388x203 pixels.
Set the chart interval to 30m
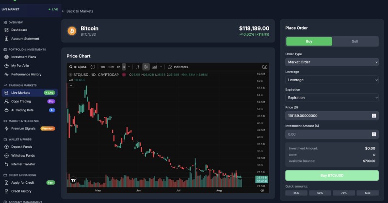(x=111, y=67)
